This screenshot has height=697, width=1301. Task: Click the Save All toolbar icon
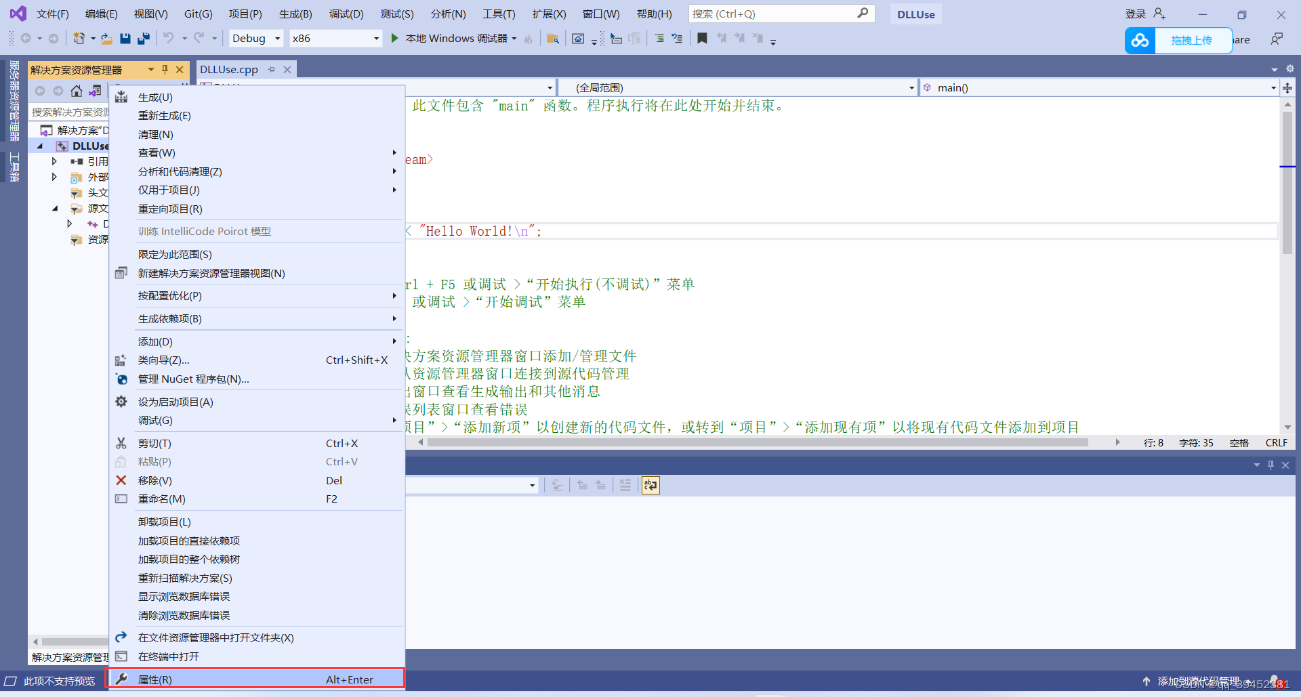click(143, 39)
